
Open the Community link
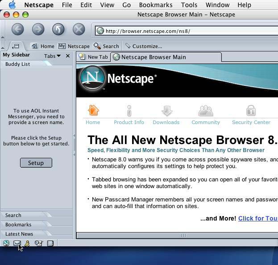click(206, 122)
